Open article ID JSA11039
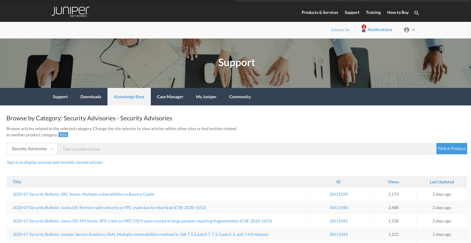The width and height of the screenshot is (471, 243). (x=338, y=194)
